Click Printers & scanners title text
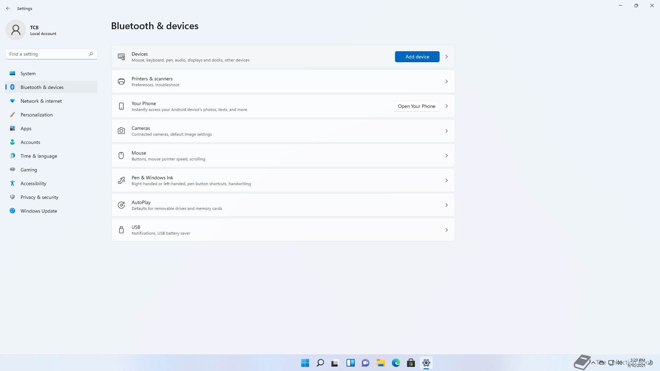Screen dimensions: 660x371 click(x=152, y=79)
